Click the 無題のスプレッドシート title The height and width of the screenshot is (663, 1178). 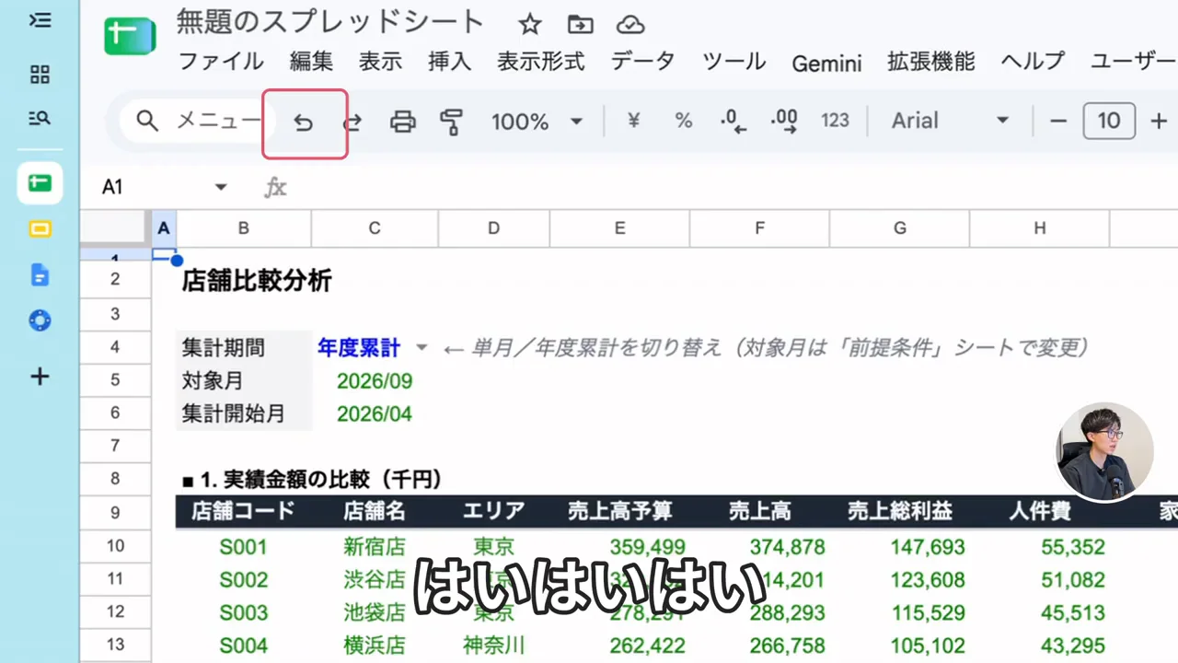(x=330, y=23)
